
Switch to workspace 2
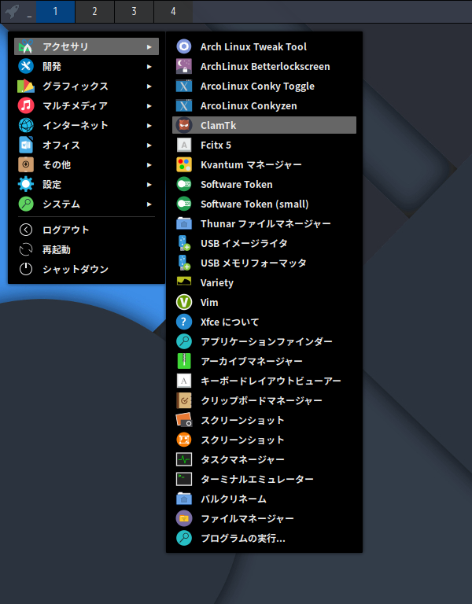94,12
